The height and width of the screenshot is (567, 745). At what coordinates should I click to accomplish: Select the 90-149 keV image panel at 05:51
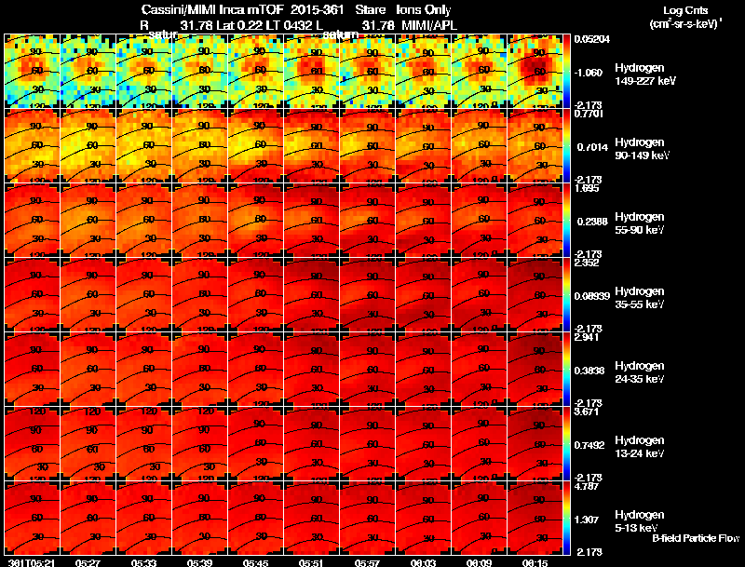[312, 146]
